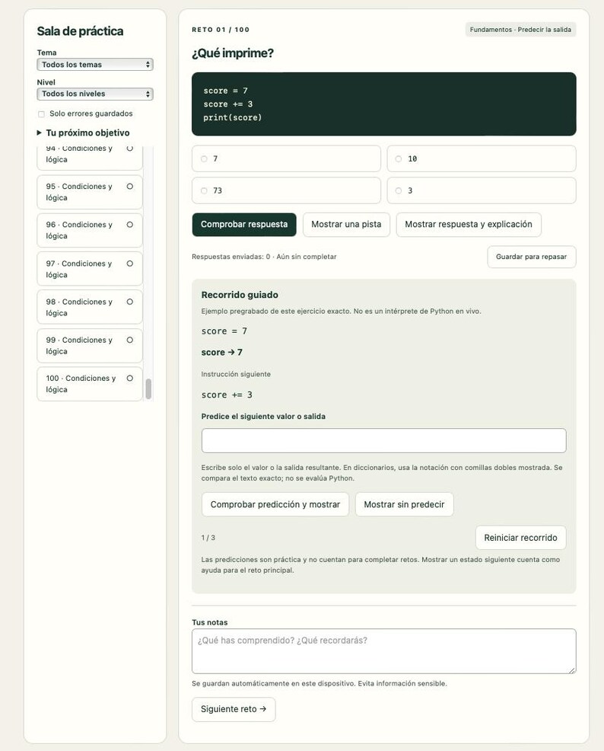This screenshot has height=751, width=604.
Task: Select answer option 10
Action: pyautogui.click(x=481, y=158)
